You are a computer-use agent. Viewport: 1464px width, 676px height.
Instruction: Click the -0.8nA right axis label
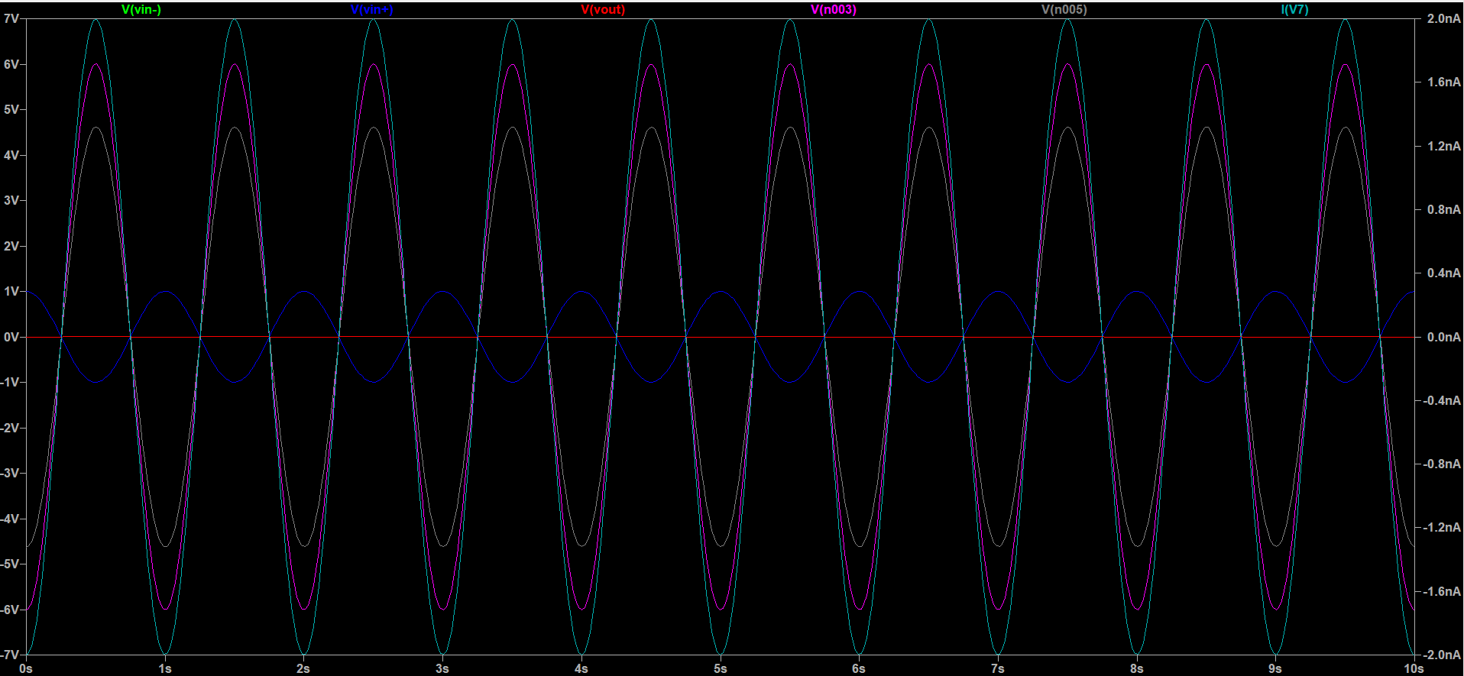pos(1442,464)
